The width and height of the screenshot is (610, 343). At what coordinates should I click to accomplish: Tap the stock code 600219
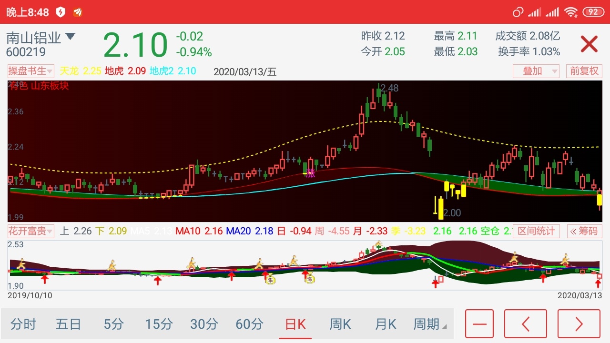click(26, 52)
